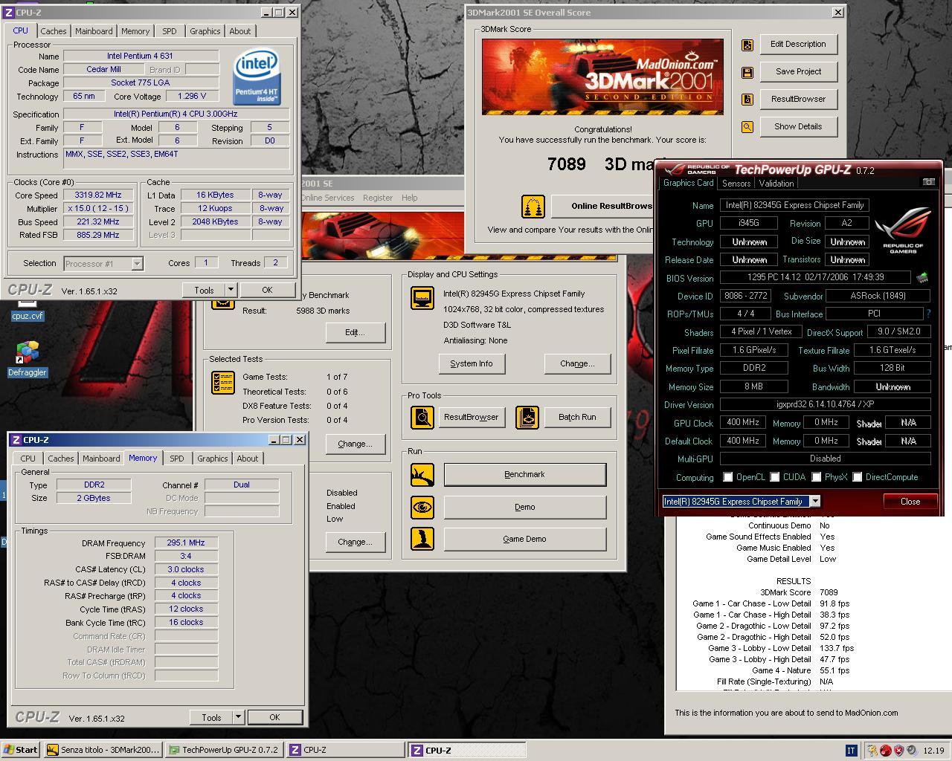Click Save Project in the score window
The height and width of the screenshot is (761, 952).
point(798,71)
